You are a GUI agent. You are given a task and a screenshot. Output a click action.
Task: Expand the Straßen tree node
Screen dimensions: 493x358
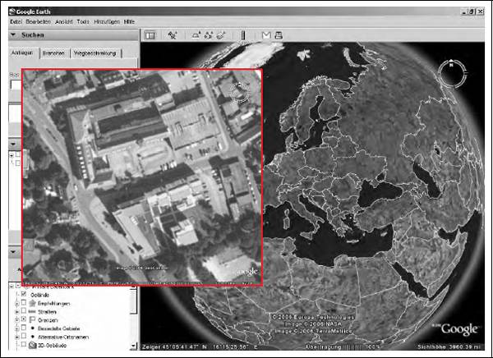pos(16,312)
